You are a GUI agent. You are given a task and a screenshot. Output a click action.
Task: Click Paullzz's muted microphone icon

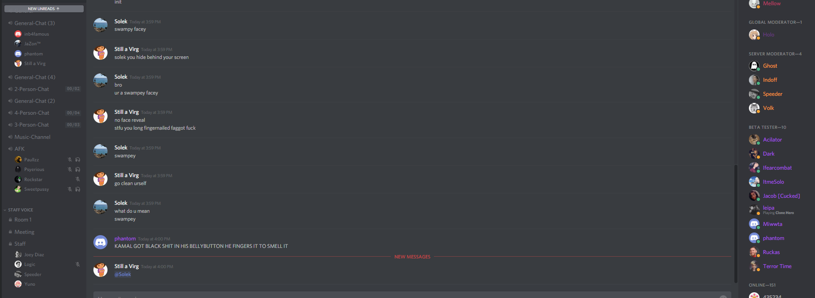point(70,160)
